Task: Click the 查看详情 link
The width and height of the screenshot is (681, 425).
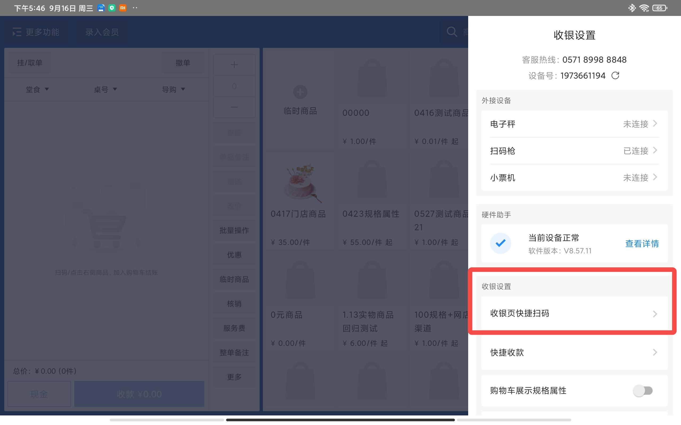Action: 642,243
